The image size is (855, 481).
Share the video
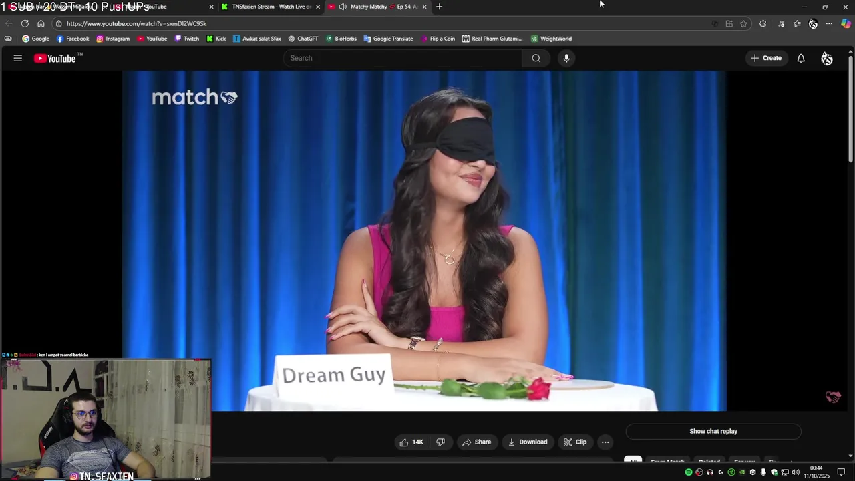tap(476, 442)
